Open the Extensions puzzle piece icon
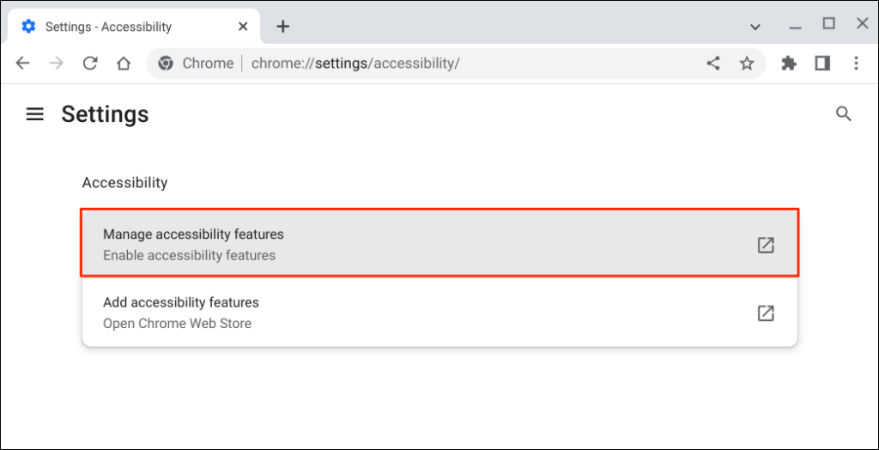 [789, 64]
